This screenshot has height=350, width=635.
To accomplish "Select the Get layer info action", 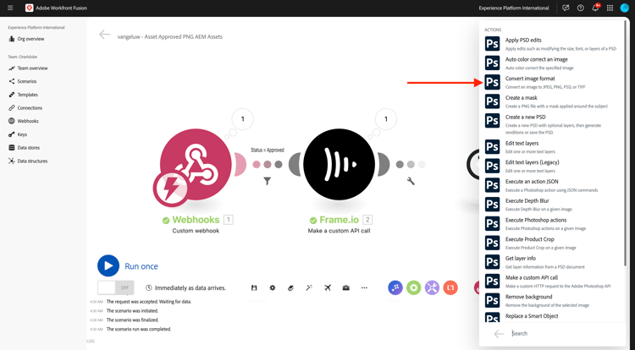I will 552,262.
